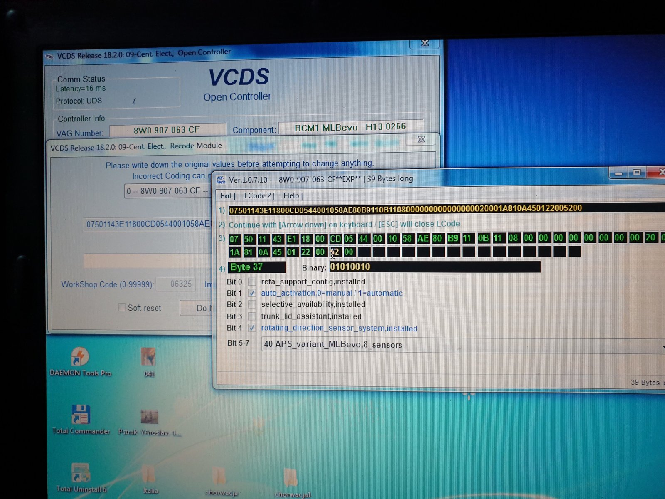Select byte cell showing E1

coord(291,239)
